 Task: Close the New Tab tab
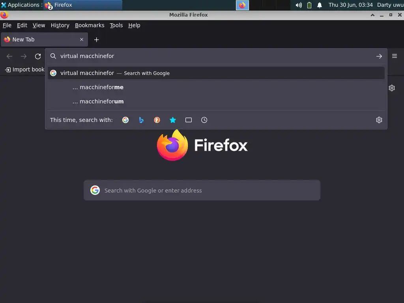[x=82, y=39]
